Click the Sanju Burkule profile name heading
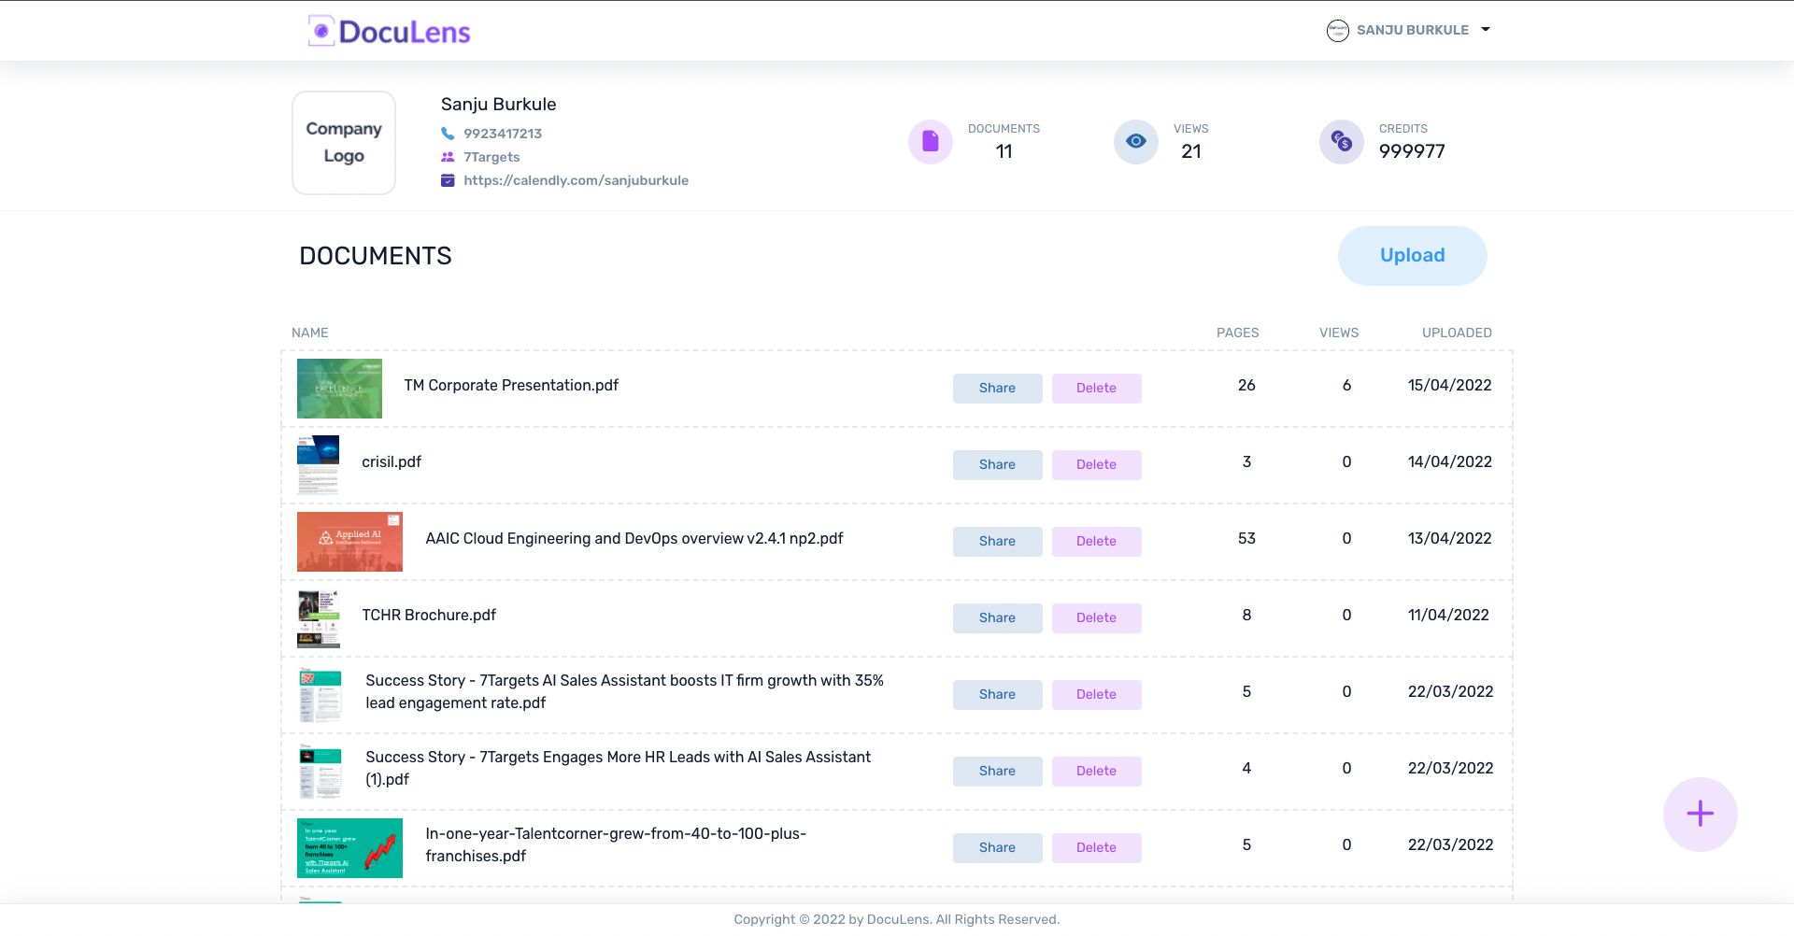This screenshot has width=1794, height=936. [498, 105]
